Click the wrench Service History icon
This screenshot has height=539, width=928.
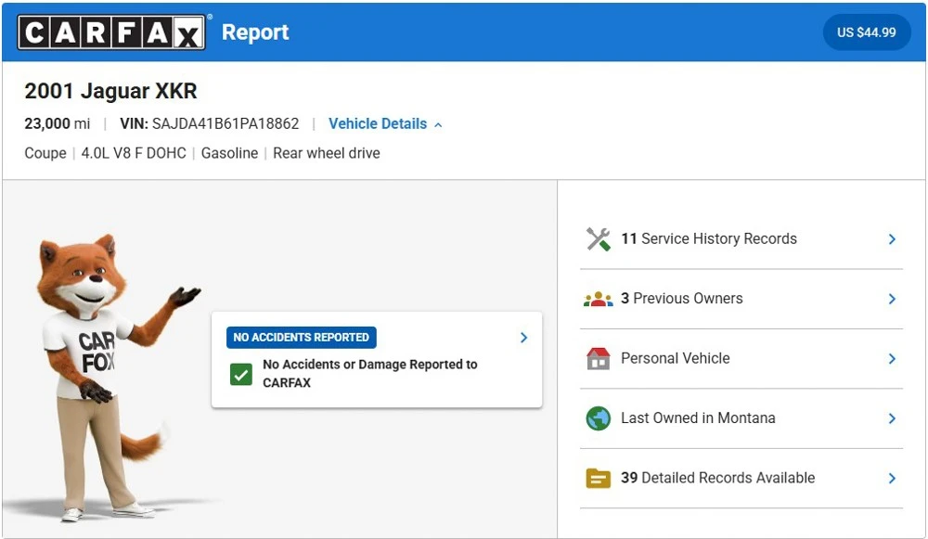(x=599, y=239)
